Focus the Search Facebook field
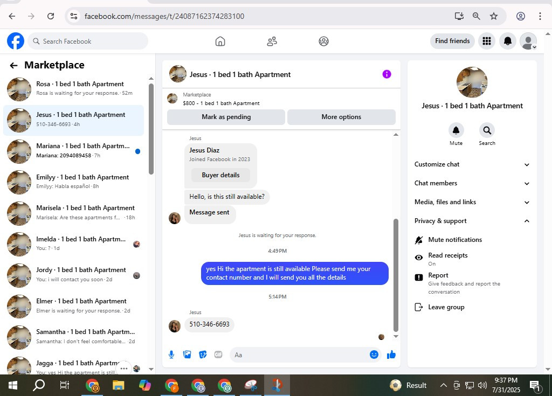 88,41
